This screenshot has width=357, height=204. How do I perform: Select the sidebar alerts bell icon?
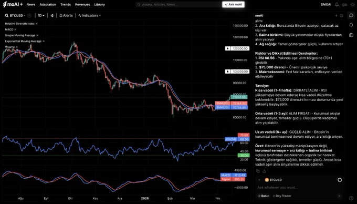pyautogui.click(x=351, y=25)
